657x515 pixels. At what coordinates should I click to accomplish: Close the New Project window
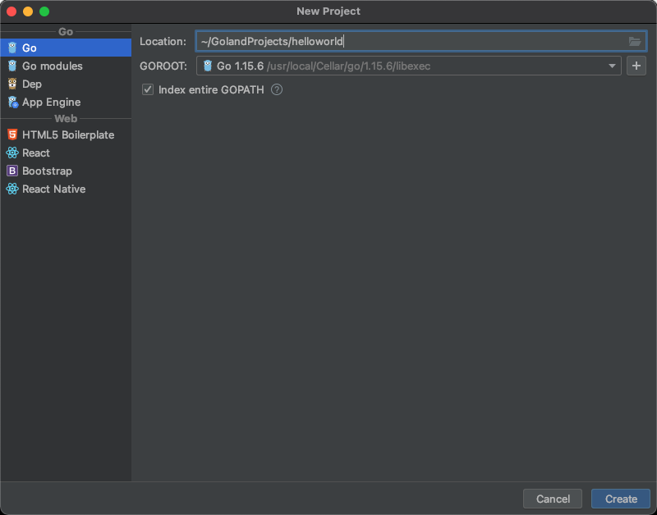(x=11, y=11)
